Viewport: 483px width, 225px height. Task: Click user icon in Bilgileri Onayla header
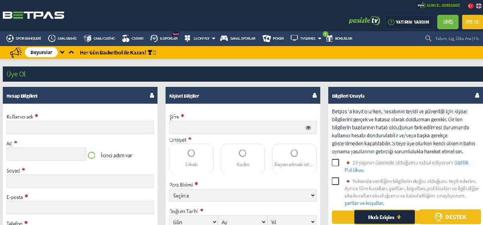click(x=477, y=95)
